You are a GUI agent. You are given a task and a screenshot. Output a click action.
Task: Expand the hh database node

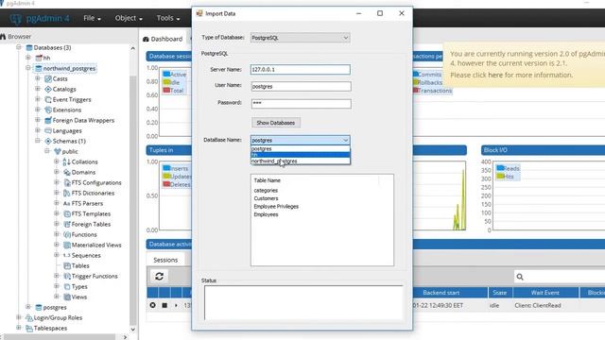tap(28, 58)
